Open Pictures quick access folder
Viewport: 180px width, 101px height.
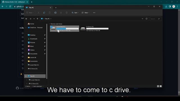click(x=31, y=42)
